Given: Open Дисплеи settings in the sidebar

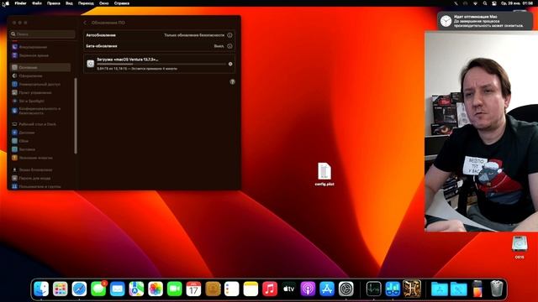Looking at the screenshot, I should coord(24,133).
